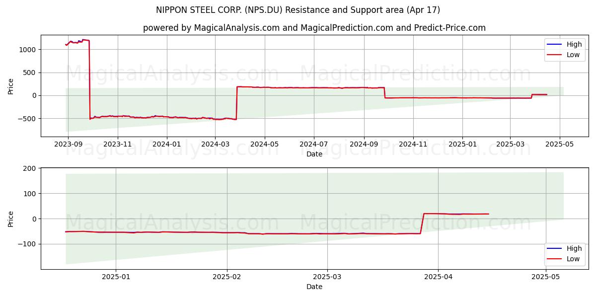
Task: Click the top chart x-axis label '2024-07'
Action: click(314, 145)
